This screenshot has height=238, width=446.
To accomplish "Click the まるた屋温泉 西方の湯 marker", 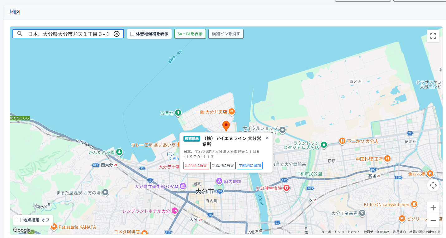I will coord(105,192).
